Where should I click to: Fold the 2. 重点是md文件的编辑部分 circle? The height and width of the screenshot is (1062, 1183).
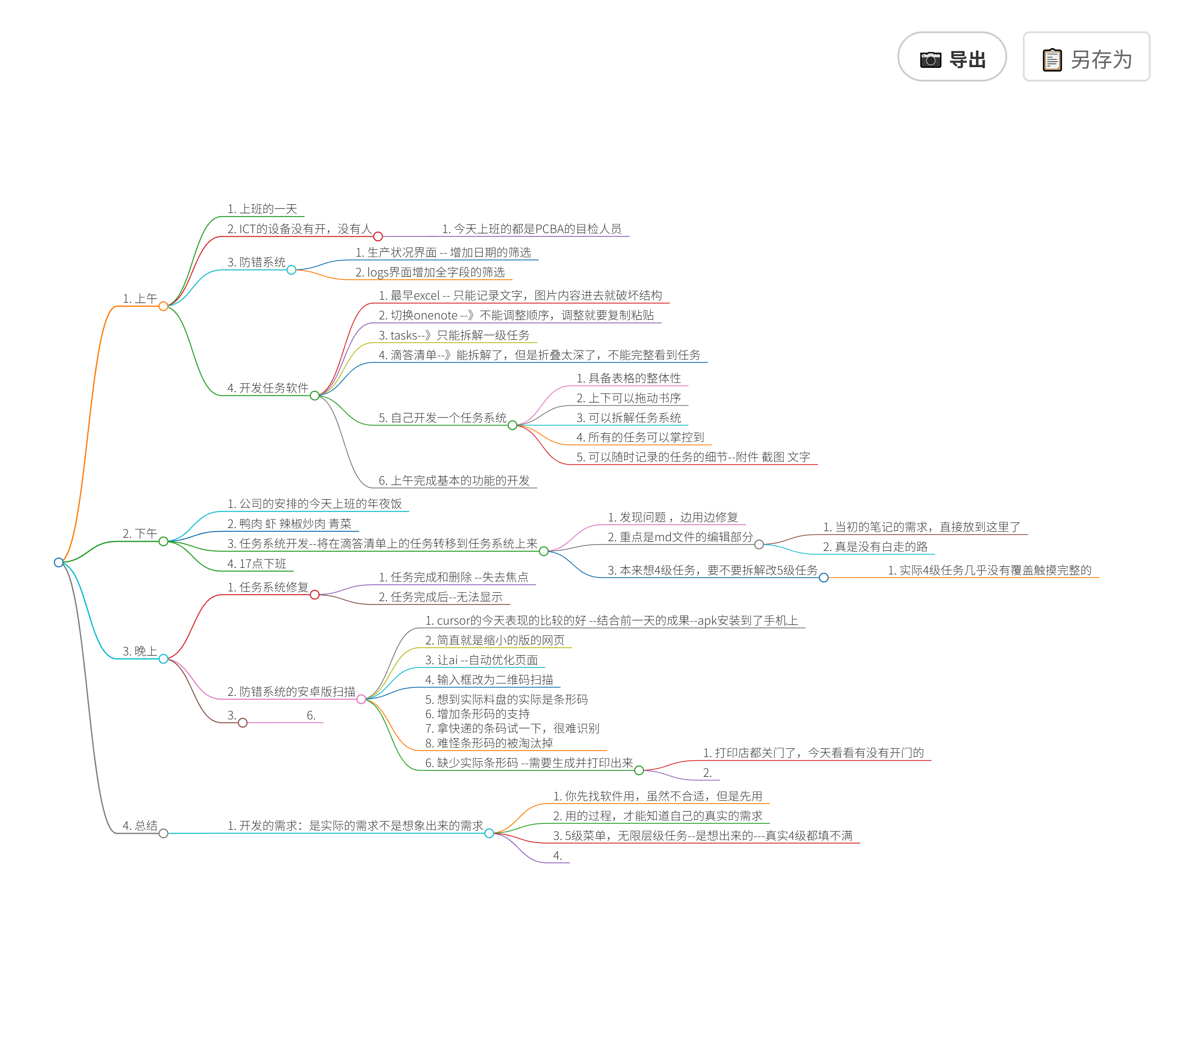point(759,544)
